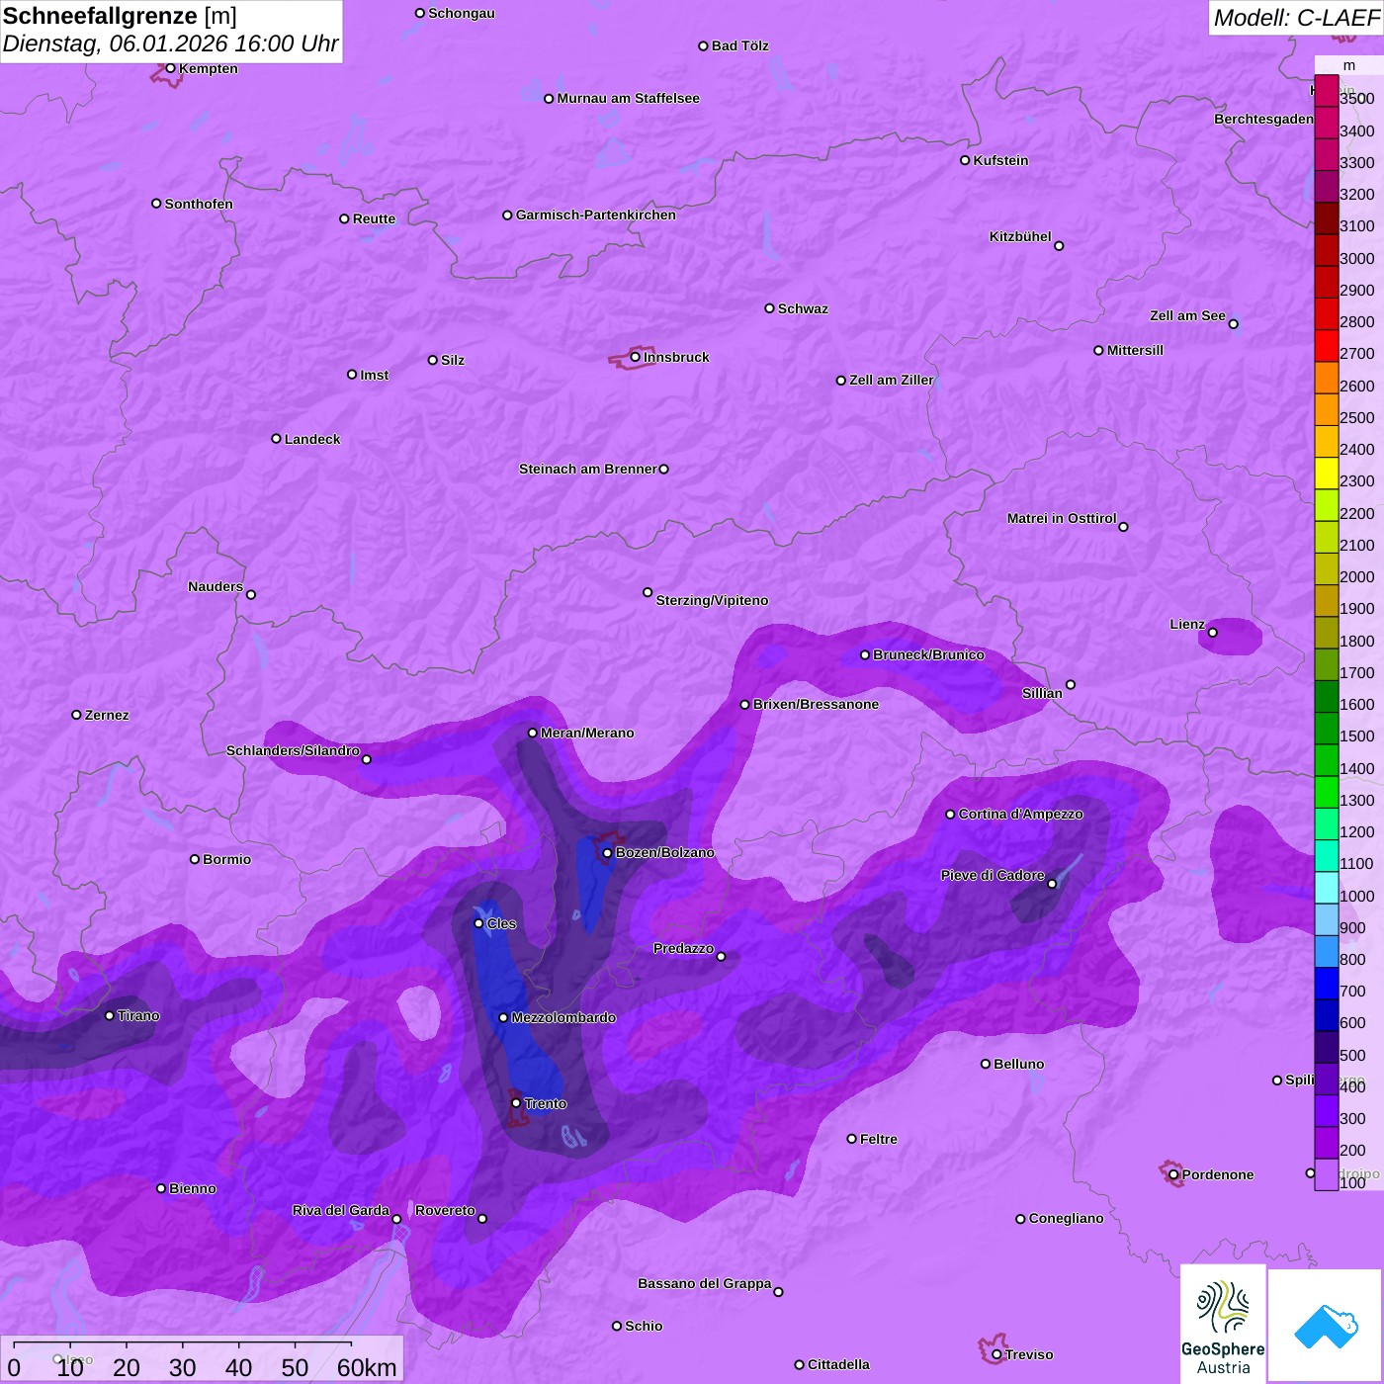Click the Brixen/Bressanone label
1384x1384 pixels.
coord(816,705)
